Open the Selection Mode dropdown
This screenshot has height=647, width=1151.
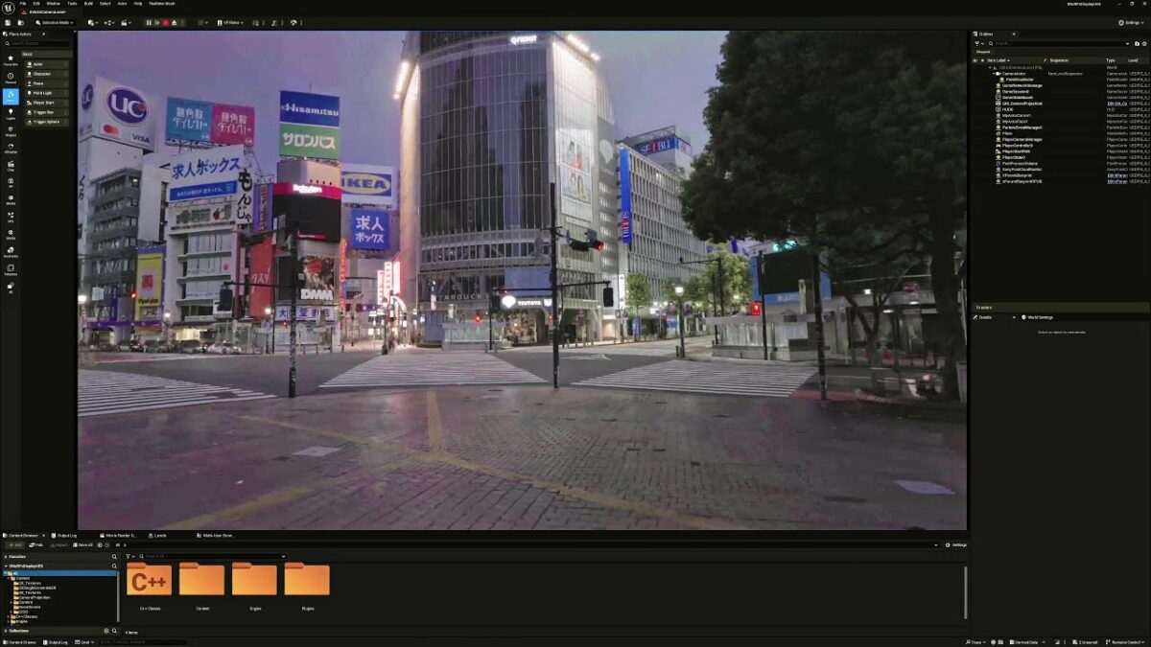[54, 22]
